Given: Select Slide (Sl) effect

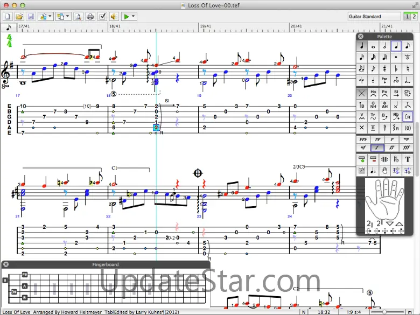Looking at the screenshot, I should pos(396,94).
